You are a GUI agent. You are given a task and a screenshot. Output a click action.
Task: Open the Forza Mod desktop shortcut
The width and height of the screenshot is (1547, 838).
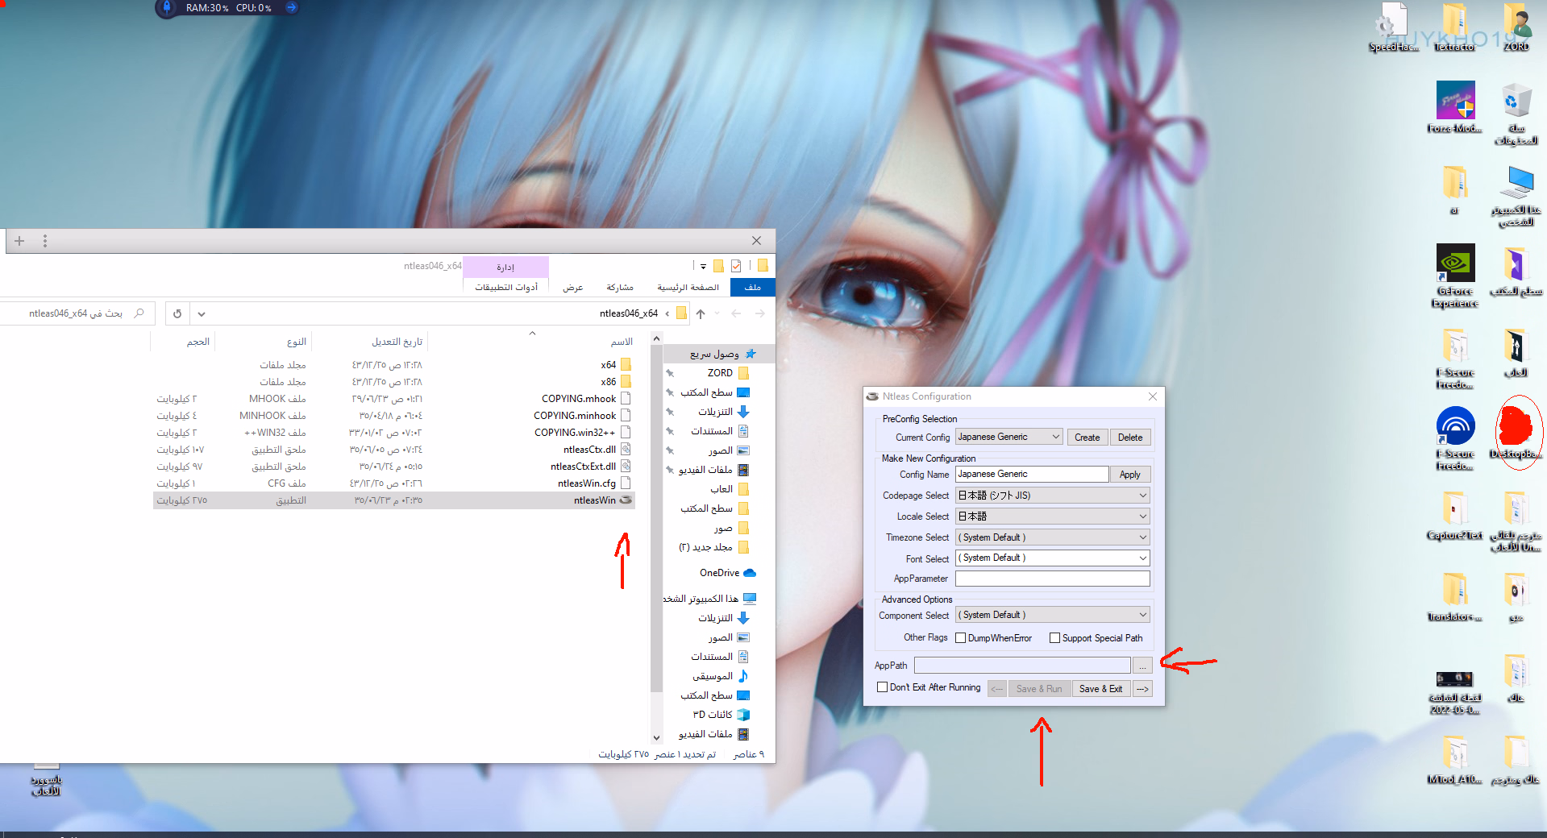[1455, 102]
